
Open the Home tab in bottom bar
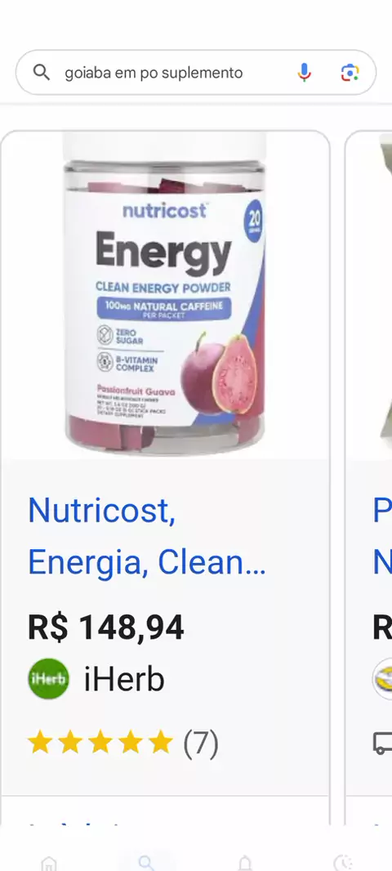point(49,864)
